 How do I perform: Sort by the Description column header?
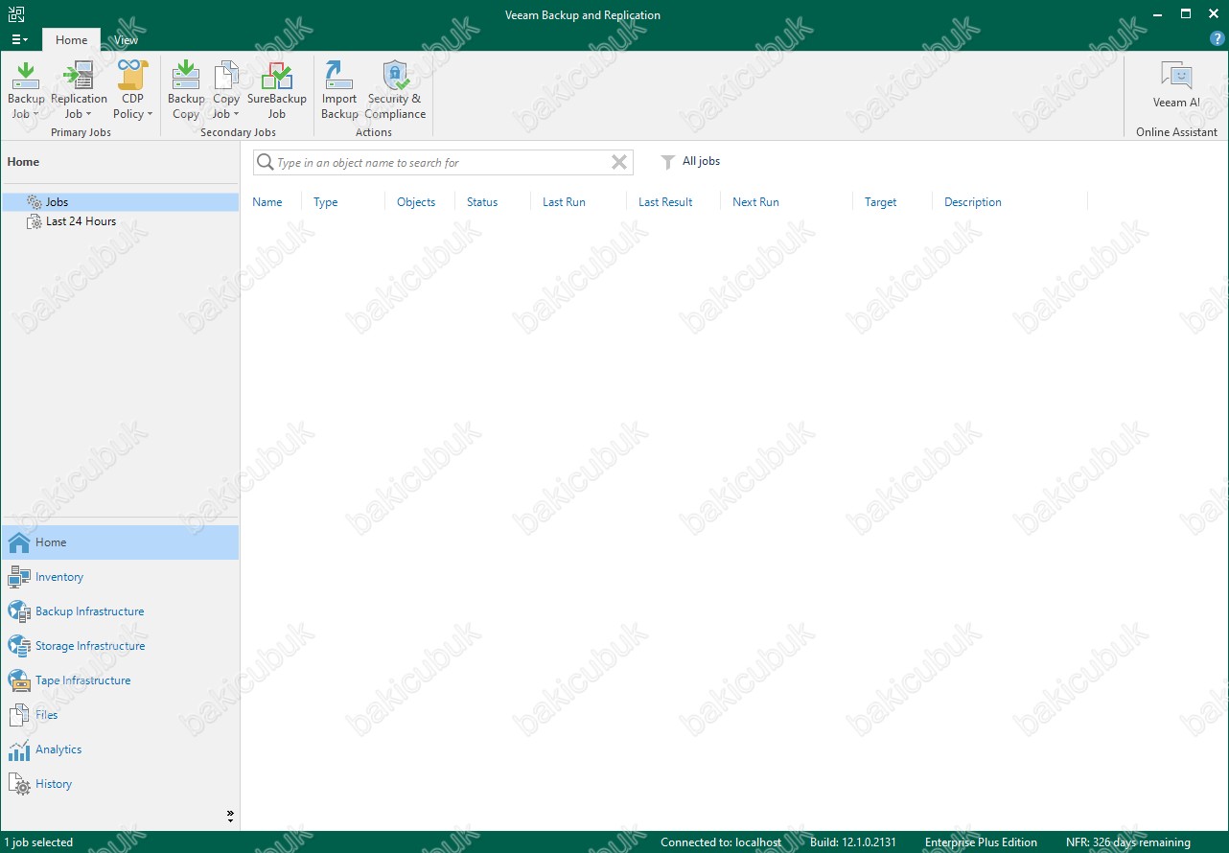[x=973, y=202]
